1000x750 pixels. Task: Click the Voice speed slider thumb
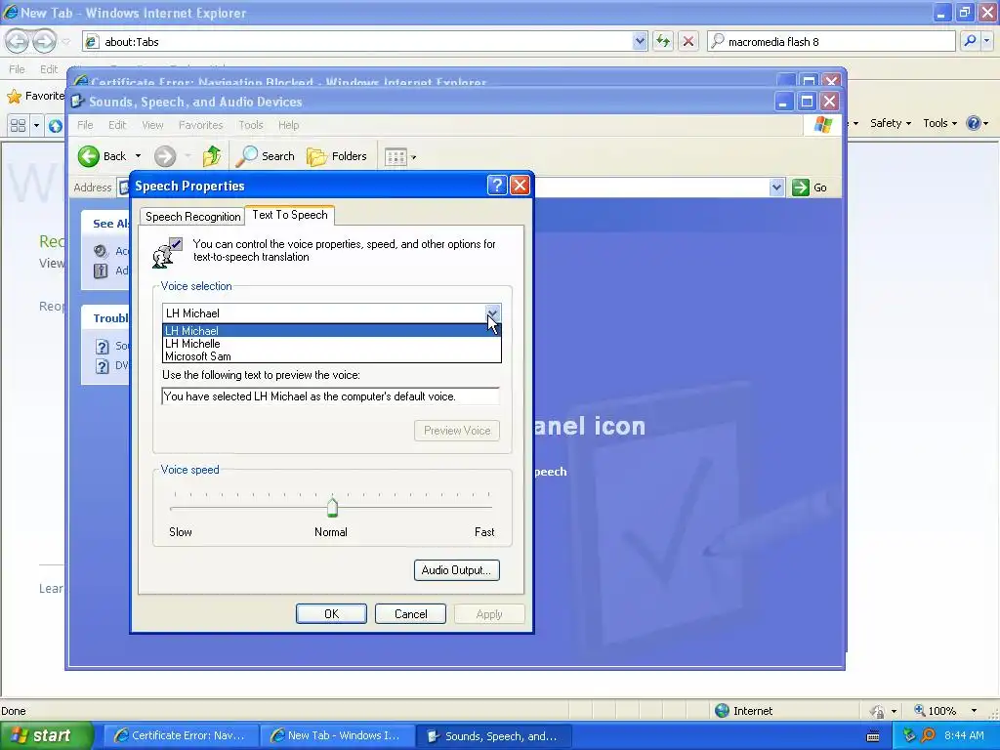point(332,507)
